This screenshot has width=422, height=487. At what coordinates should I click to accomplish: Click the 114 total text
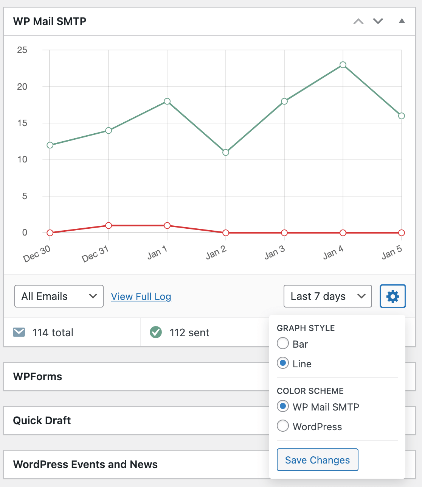pyautogui.click(x=53, y=332)
